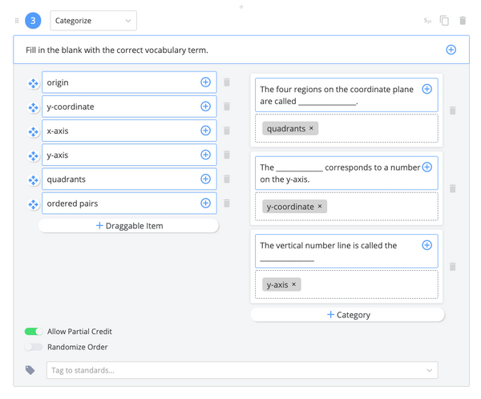This screenshot has height=399, width=481.
Task: Click the move handle for 'quadrants' item
Action: [x=33, y=180]
